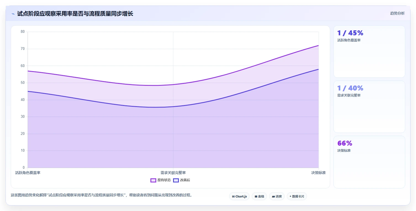Open the 1 / 45% 活跃角色覆盖率 card
This screenshot has height=211, width=416.
point(369,52)
